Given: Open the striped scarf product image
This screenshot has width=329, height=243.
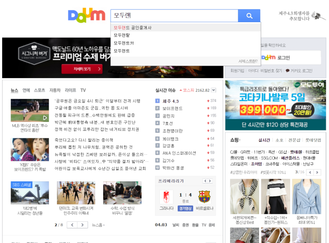Looking at the screenshot, I should coord(244,196).
